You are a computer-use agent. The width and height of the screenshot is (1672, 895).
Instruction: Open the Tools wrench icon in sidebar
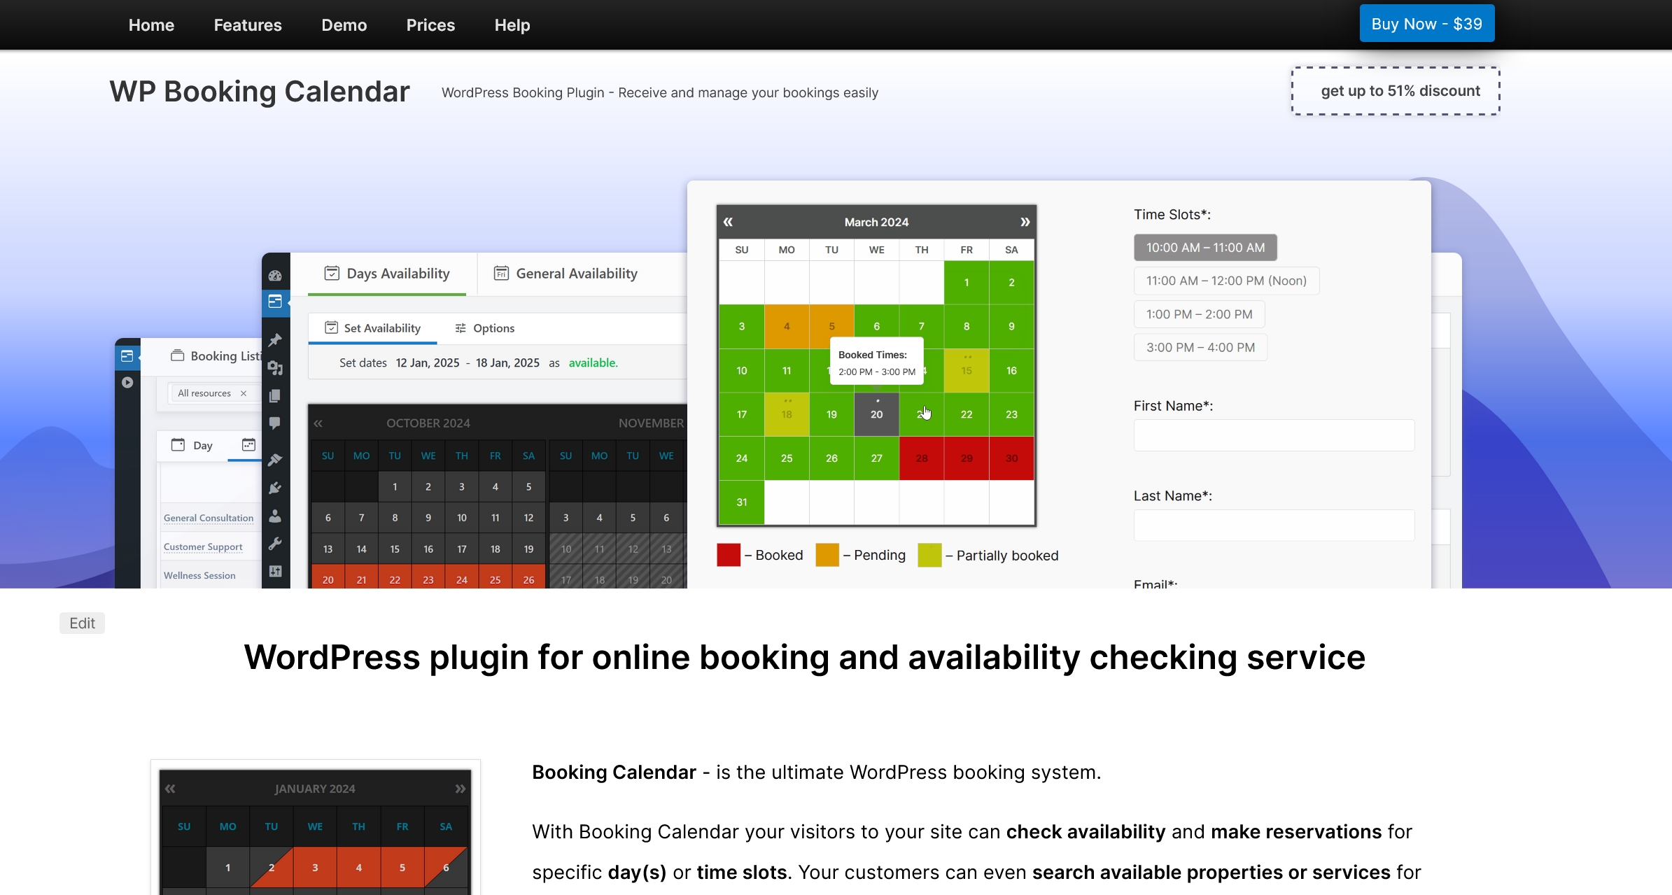(x=275, y=544)
